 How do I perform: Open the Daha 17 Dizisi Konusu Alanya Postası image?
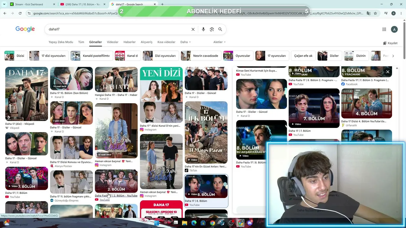[x=71, y=148]
